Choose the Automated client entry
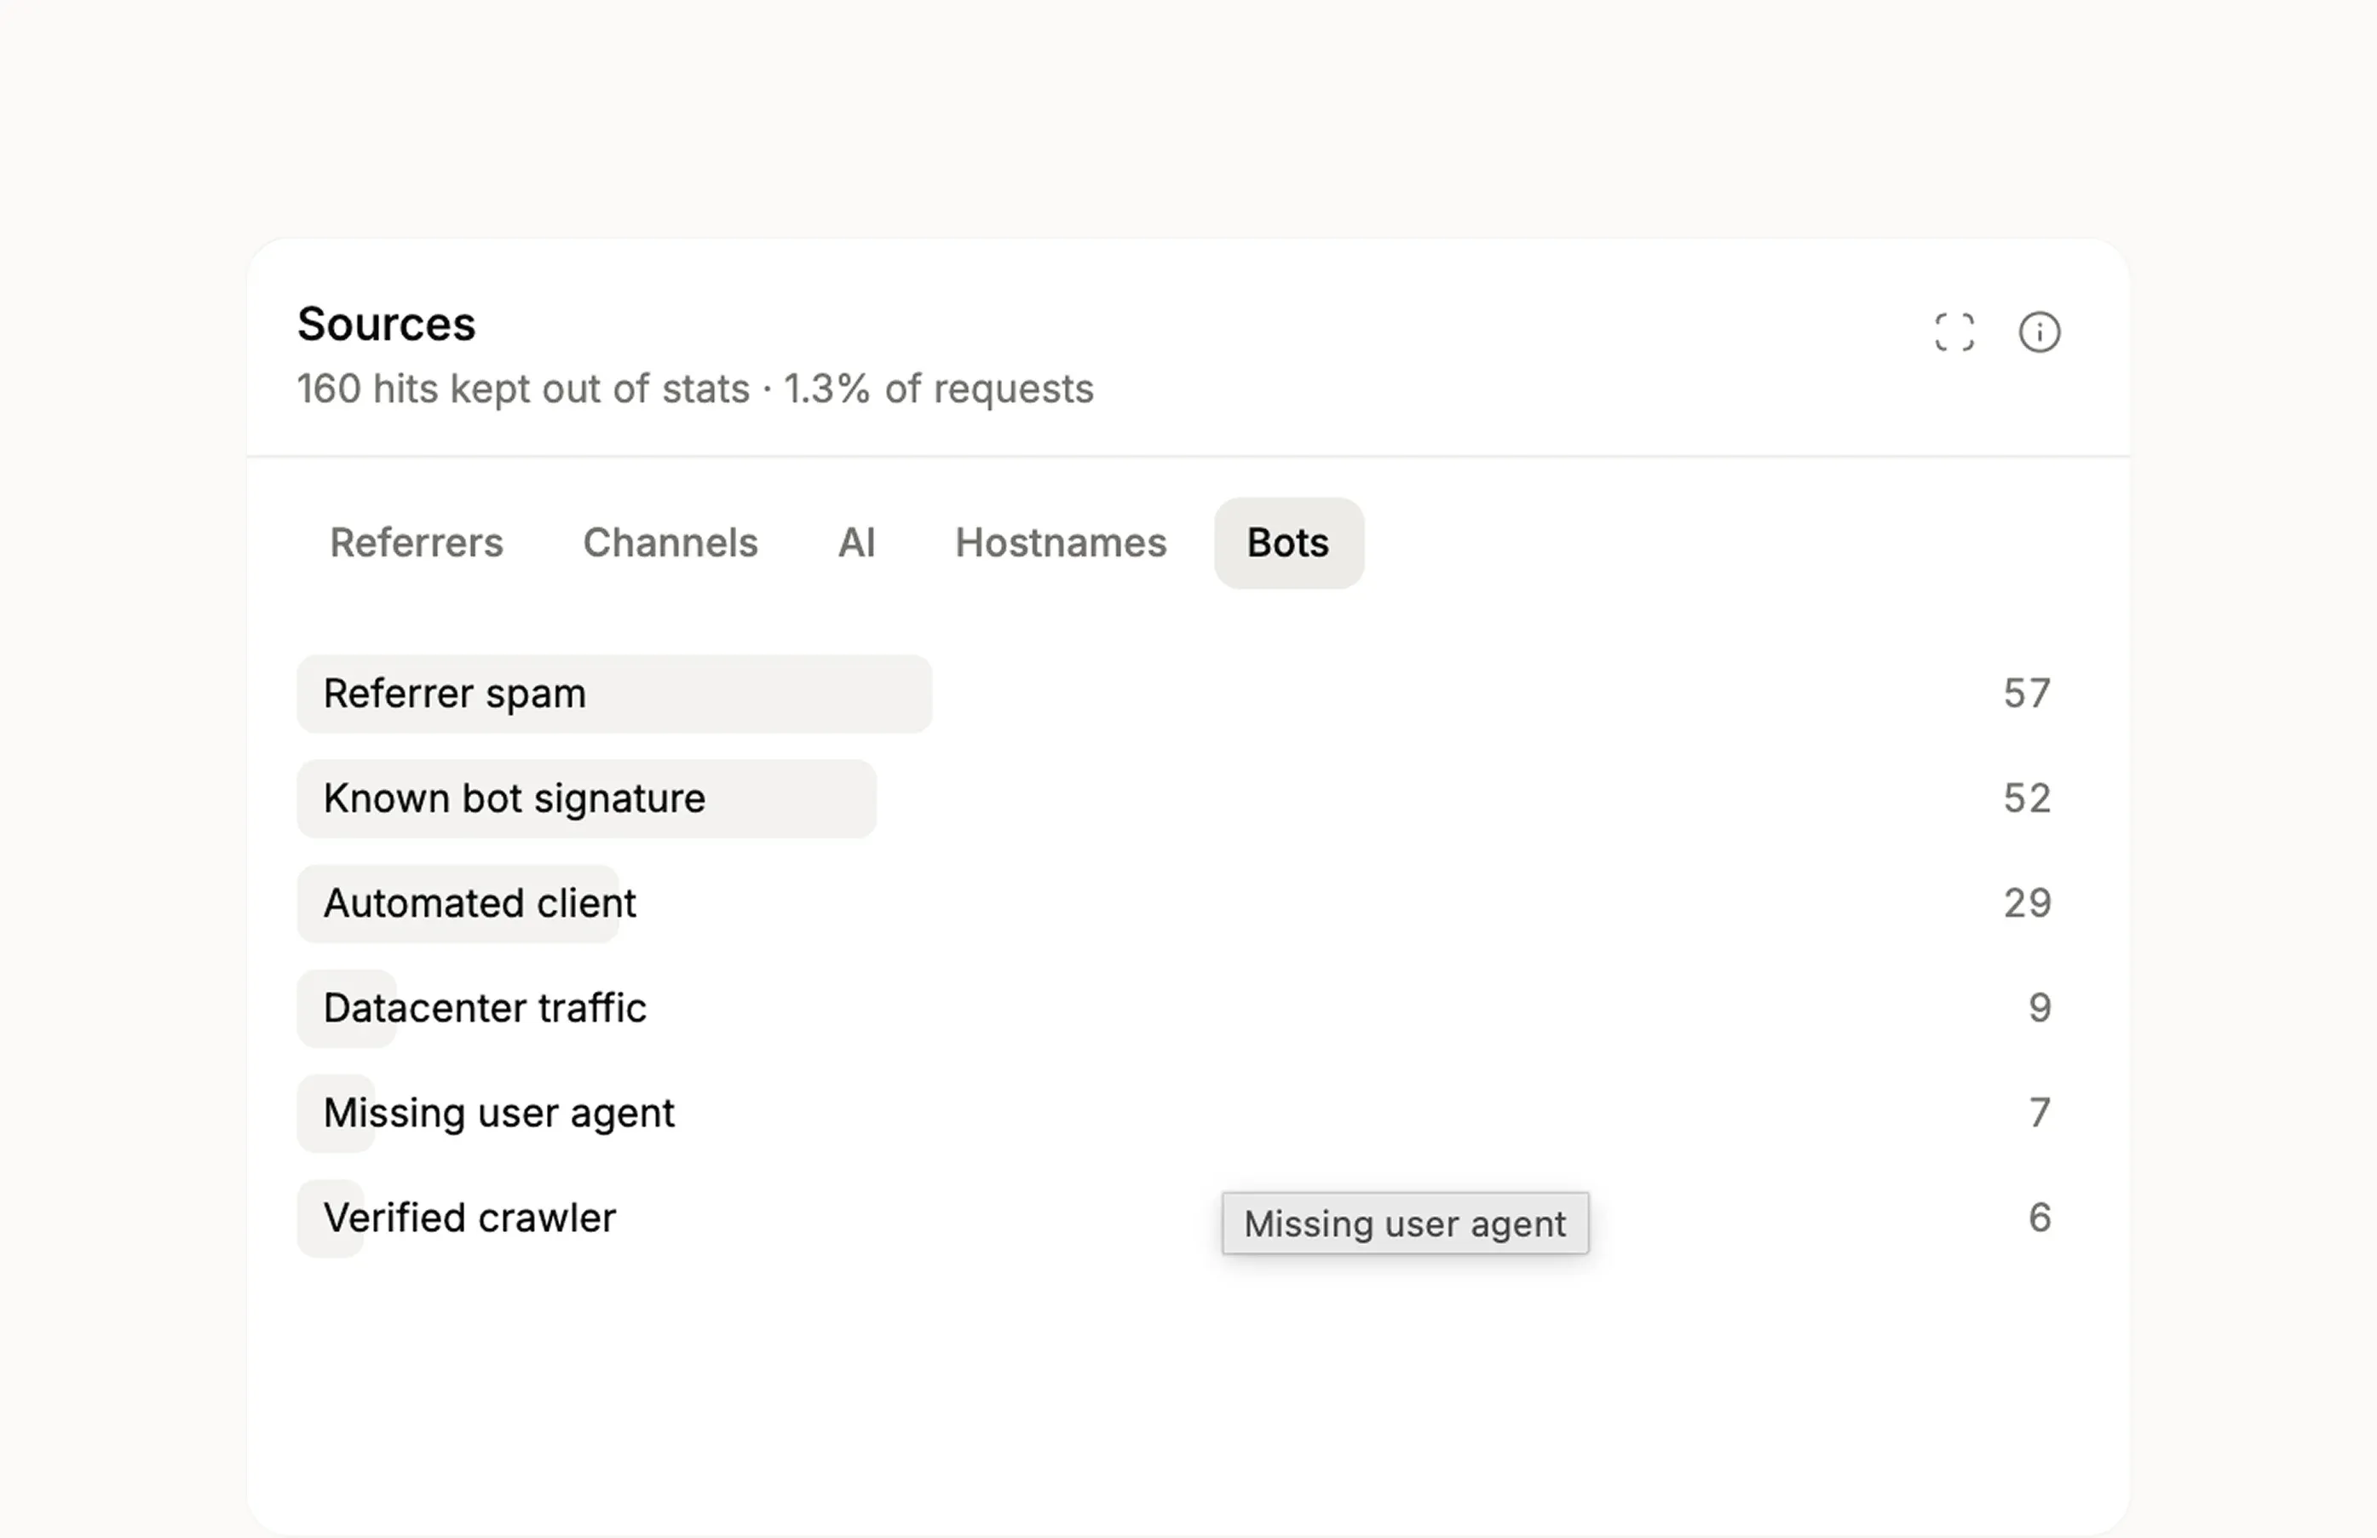This screenshot has width=2377, height=1538. click(x=1182, y=904)
